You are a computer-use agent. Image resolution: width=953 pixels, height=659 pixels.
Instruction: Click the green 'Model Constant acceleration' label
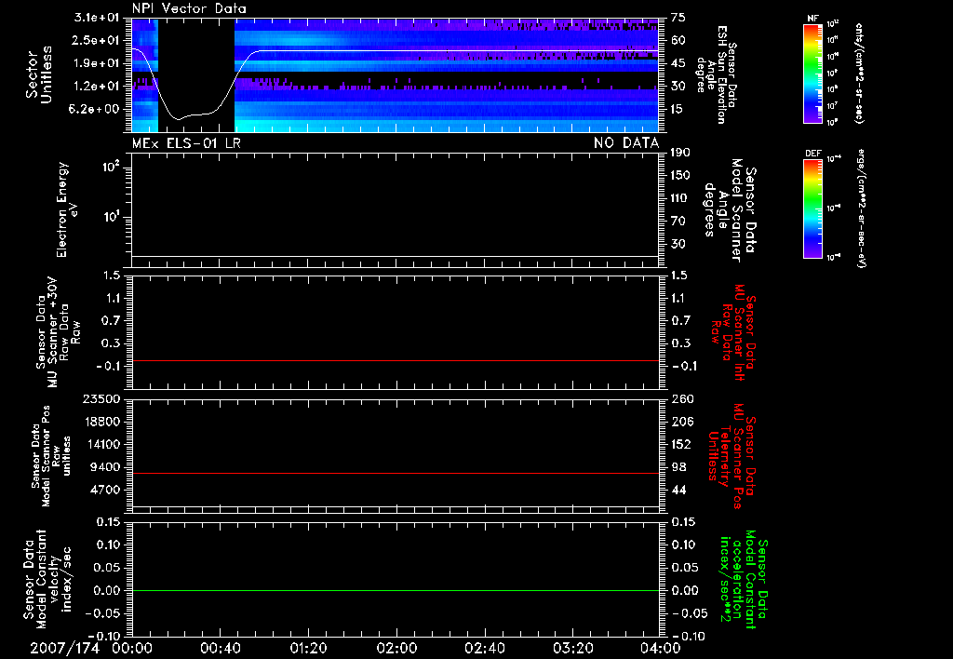[744, 579]
